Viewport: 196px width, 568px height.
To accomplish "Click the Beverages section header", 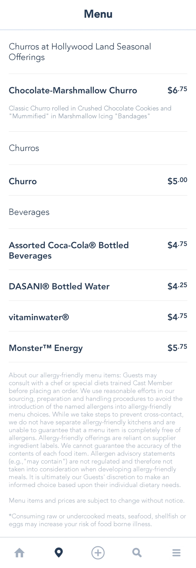I will click(29, 212).
